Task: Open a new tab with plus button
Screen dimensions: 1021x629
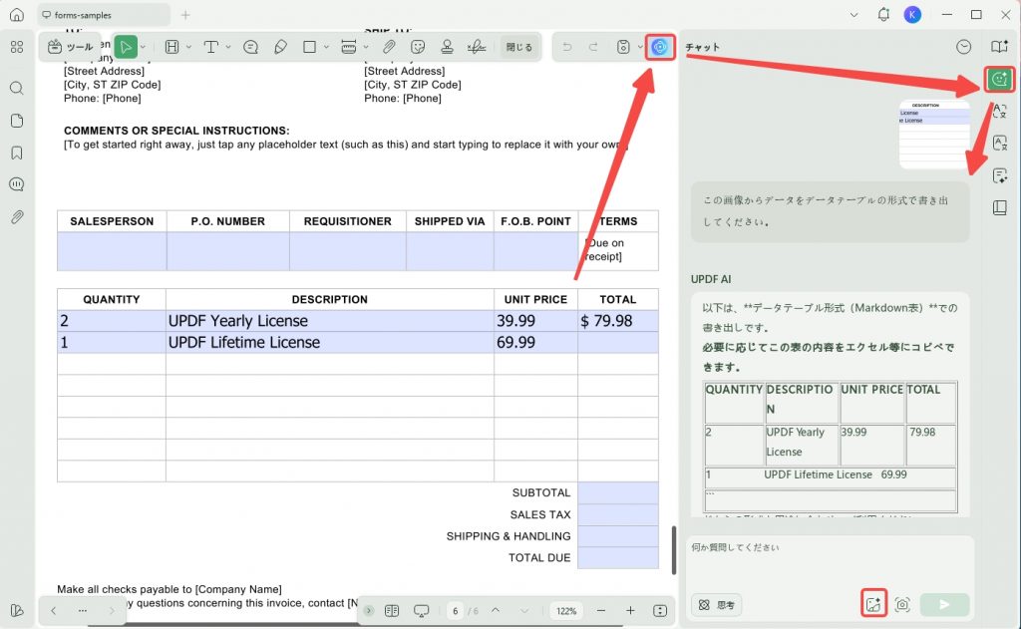Action: [185, 15]
